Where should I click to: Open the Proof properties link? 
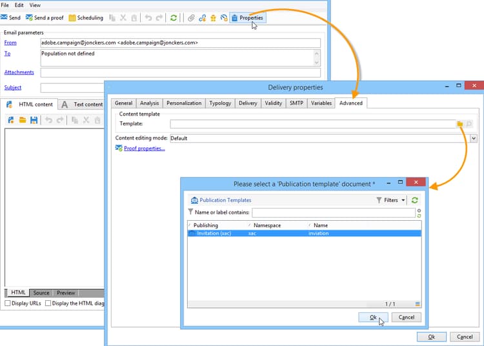144,148
